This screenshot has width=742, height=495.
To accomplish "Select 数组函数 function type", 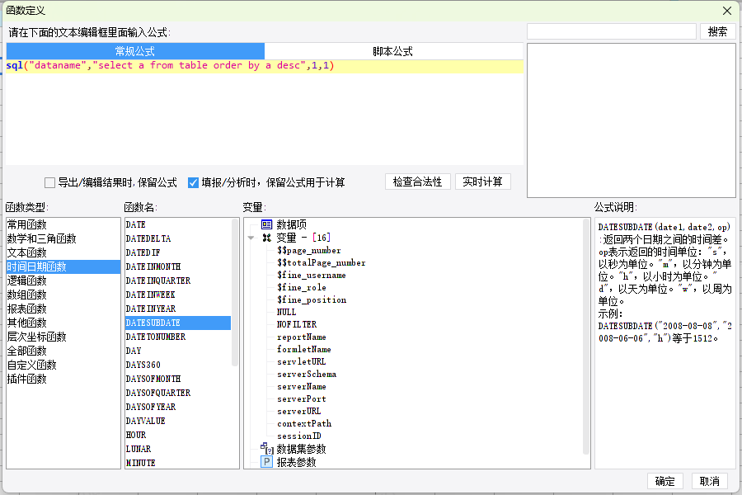I will pyautogui.click(x=63, y=295).
